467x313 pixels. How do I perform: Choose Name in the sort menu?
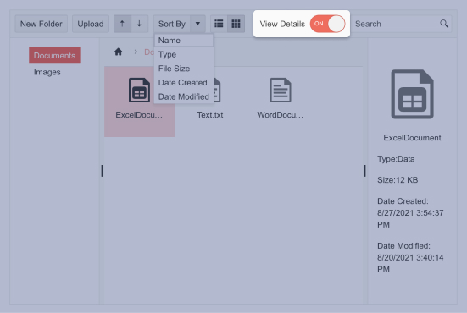(x=184, y=41)
